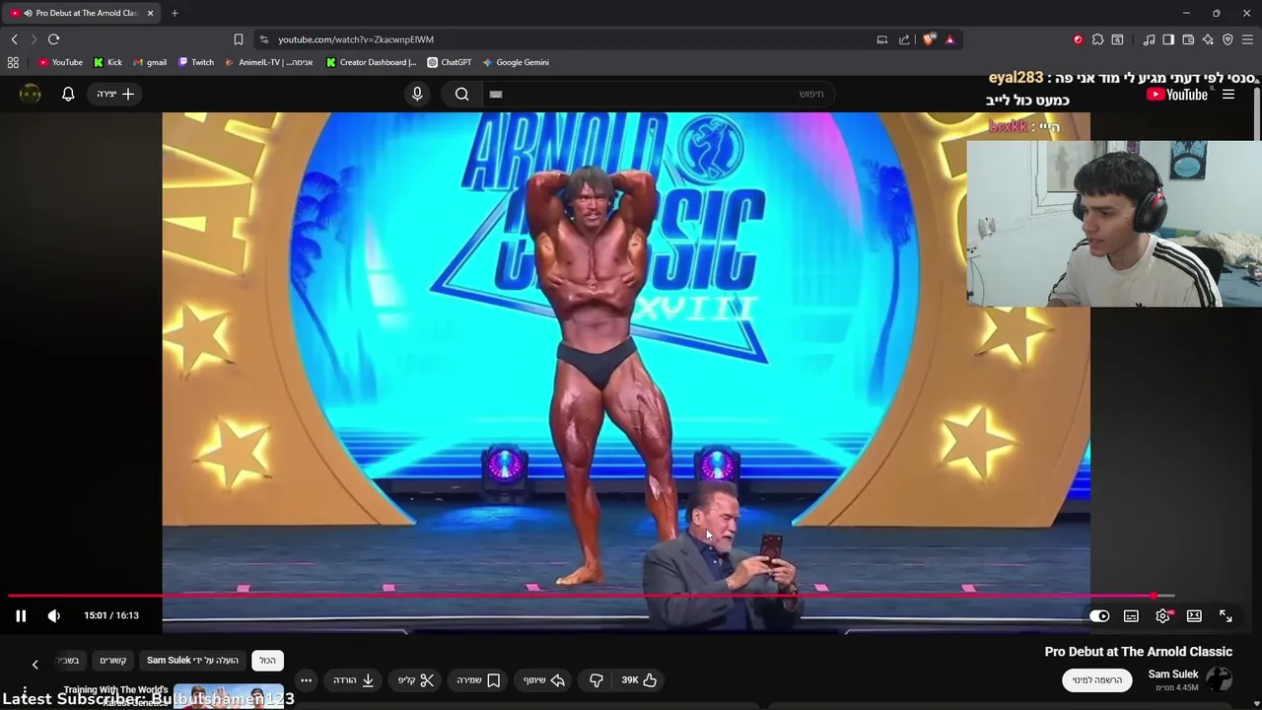Show more filter chips with the chevron arrow
Screen dimensions: 1262x710
coord(35,664)
